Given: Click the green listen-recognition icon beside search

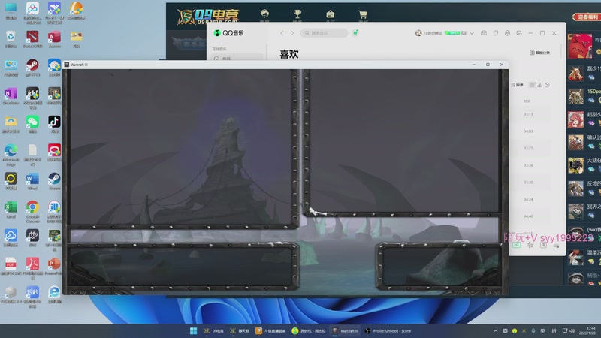Looking at the screenshot, I should (355, 32).
